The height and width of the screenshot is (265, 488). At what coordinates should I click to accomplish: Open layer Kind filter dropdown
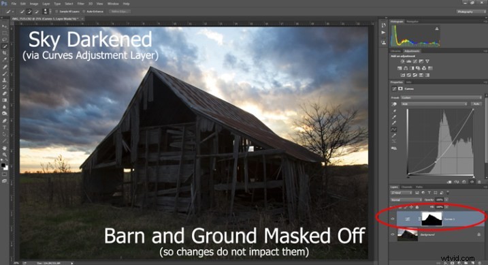tap(402, 193)
